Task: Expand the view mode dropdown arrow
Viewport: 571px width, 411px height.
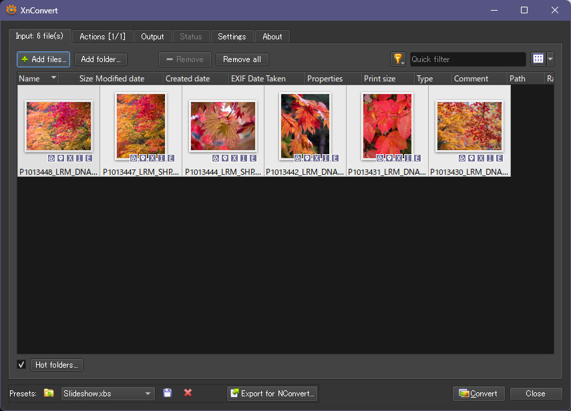Action: click(550, 59)
